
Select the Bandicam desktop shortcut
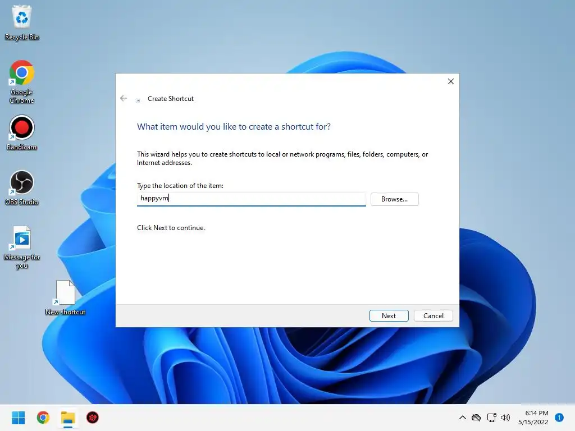[22, 132]
